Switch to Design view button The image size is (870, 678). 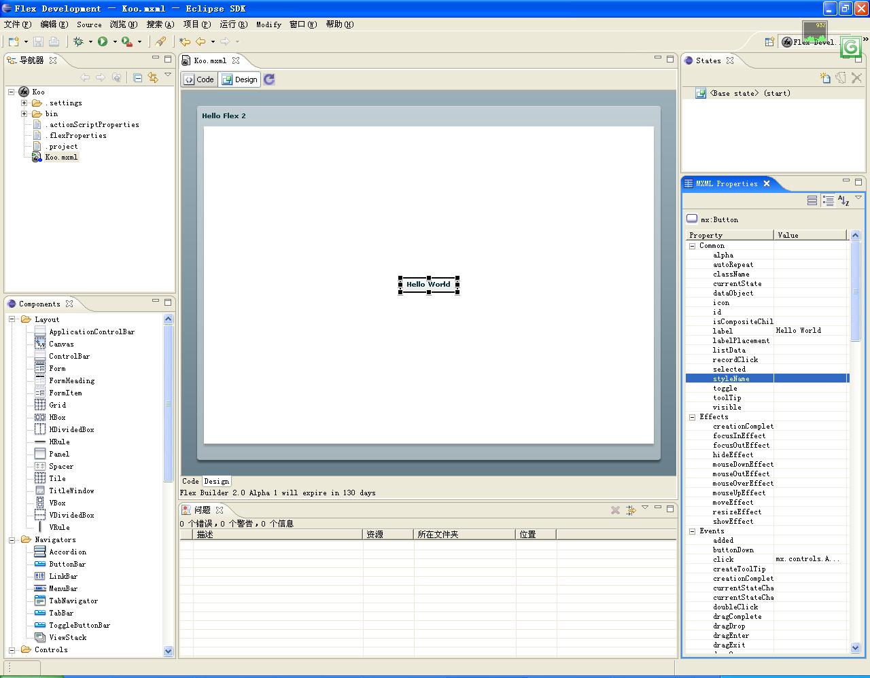[240, 79]
